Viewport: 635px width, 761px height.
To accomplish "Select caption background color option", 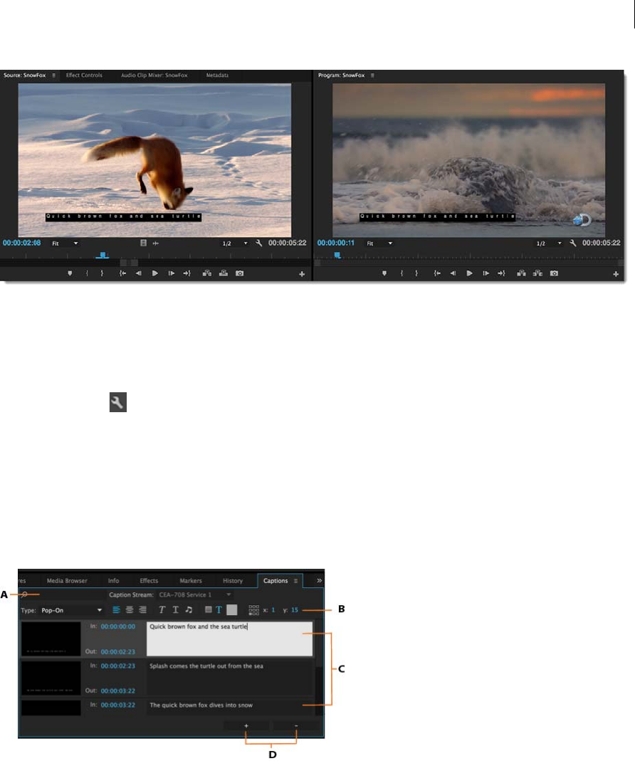I will 209,609.
